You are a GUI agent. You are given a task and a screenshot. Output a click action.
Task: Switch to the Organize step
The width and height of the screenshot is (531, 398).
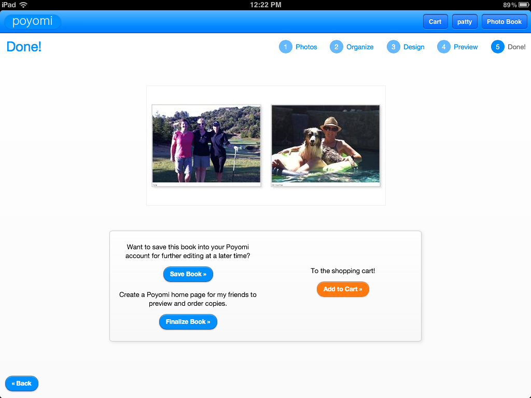point(360,47)
